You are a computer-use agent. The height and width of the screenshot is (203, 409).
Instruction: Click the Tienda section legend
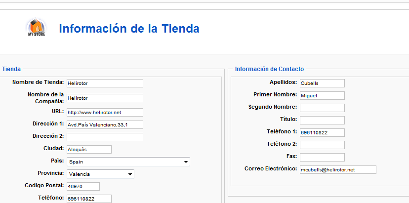coord(11,69)
